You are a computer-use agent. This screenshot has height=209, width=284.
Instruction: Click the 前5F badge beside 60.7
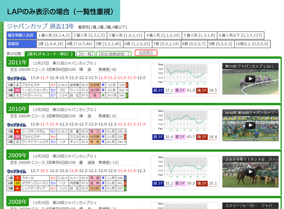[180, 137]
